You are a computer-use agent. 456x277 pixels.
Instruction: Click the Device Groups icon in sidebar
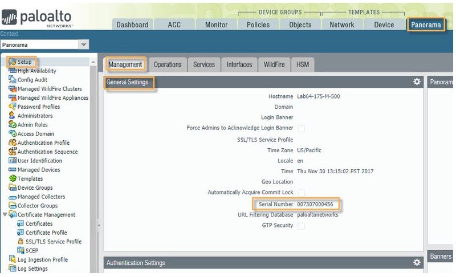click(12, 188)
